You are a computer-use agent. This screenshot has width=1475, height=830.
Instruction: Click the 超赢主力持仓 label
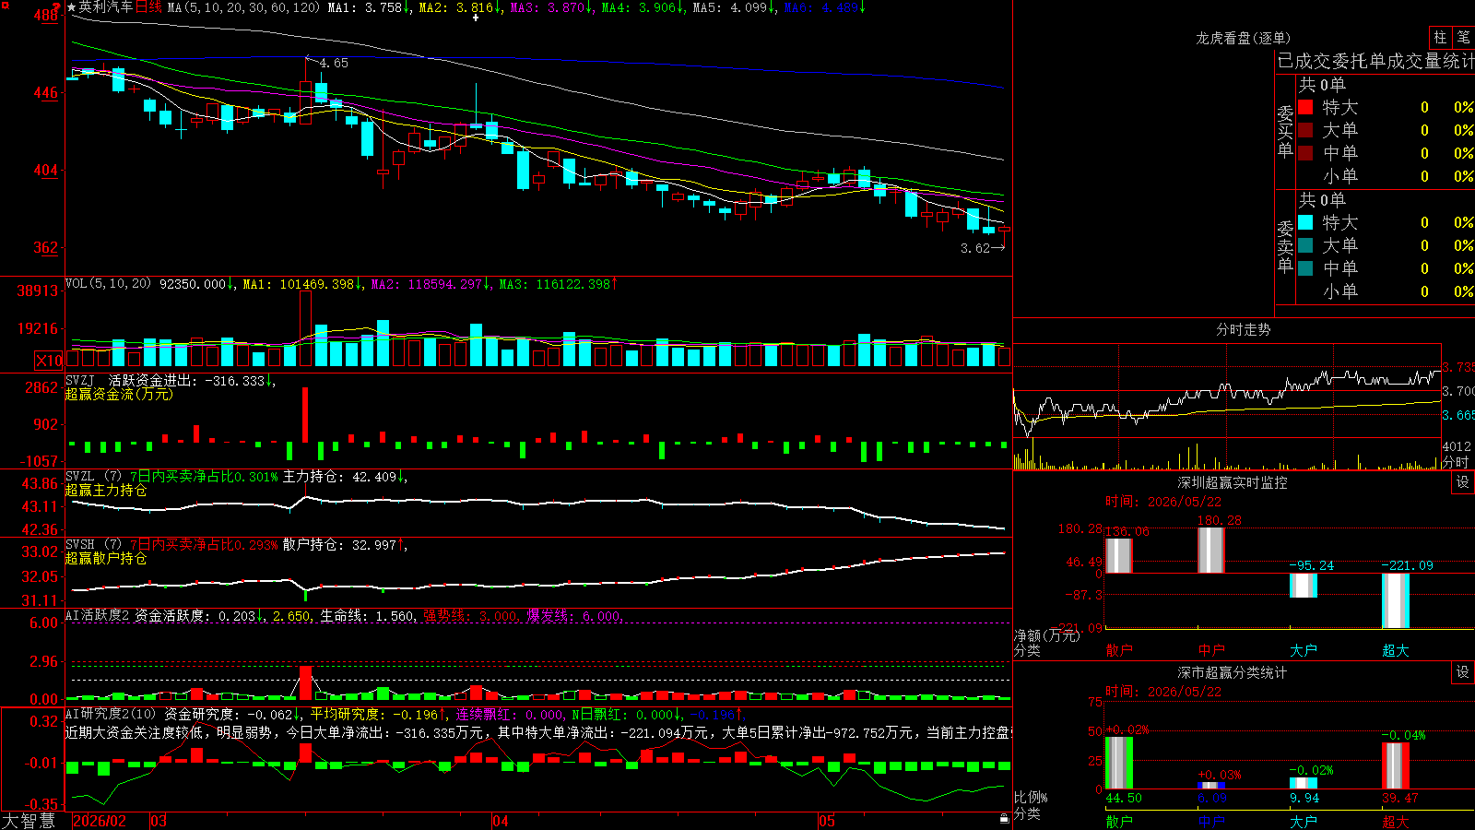pyautogui.click(x=106, y=490)
